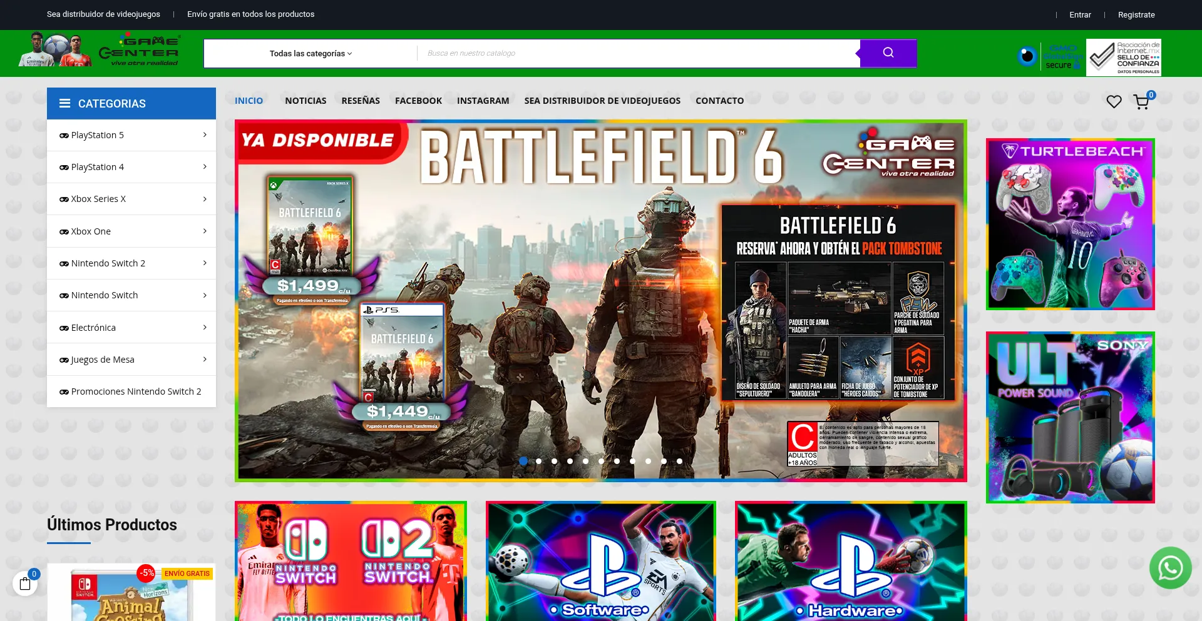The image size is (1202, 621).
Task: Click the Sello de Confianza badge
Action: (1123, 57)
